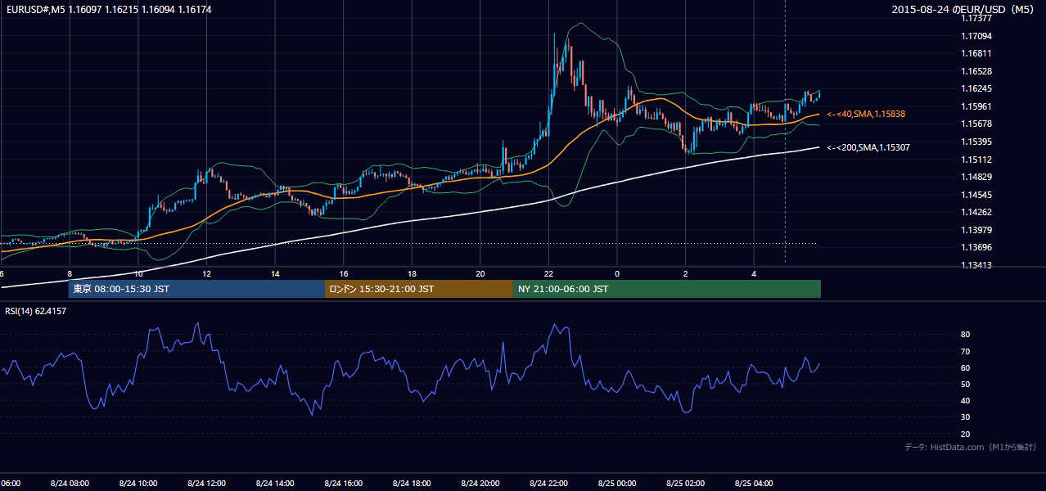The height and width of the screenshot is (491, 1046).
Task: Click the RSI(14) 62.4157 indicator label
Action: click(36, 311)
